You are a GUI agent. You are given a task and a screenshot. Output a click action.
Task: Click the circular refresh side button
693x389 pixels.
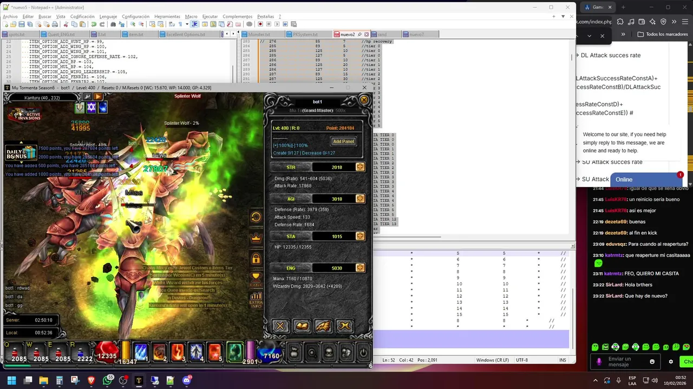tap(256, 217)
